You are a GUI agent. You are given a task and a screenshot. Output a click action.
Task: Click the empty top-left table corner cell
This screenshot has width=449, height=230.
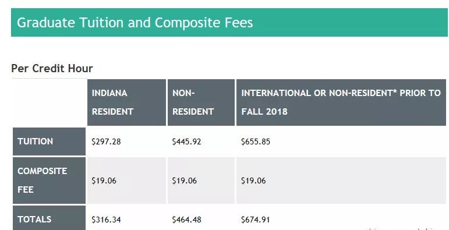click(49, 102)
